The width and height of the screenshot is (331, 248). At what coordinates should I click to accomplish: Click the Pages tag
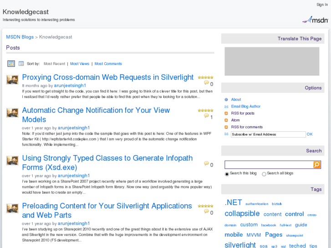(274, 235)
